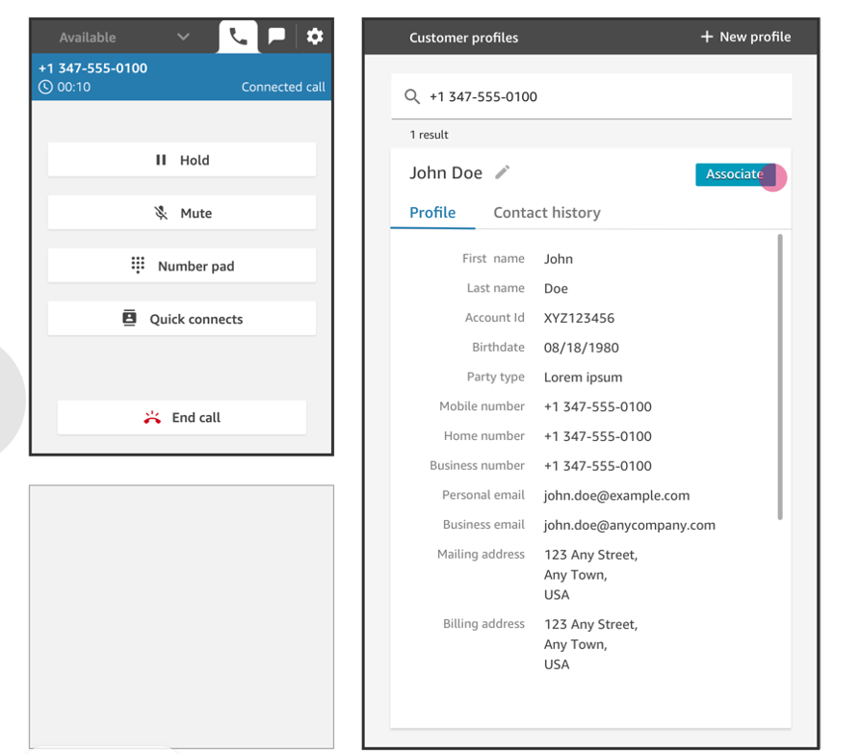Click the profile details scrollbar
Screen dimensions: 861x755
(779, 376)
